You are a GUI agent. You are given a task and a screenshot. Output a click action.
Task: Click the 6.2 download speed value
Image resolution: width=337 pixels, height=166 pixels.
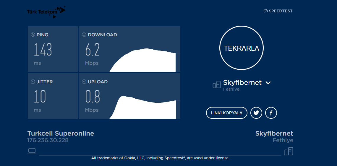(93, 50)
